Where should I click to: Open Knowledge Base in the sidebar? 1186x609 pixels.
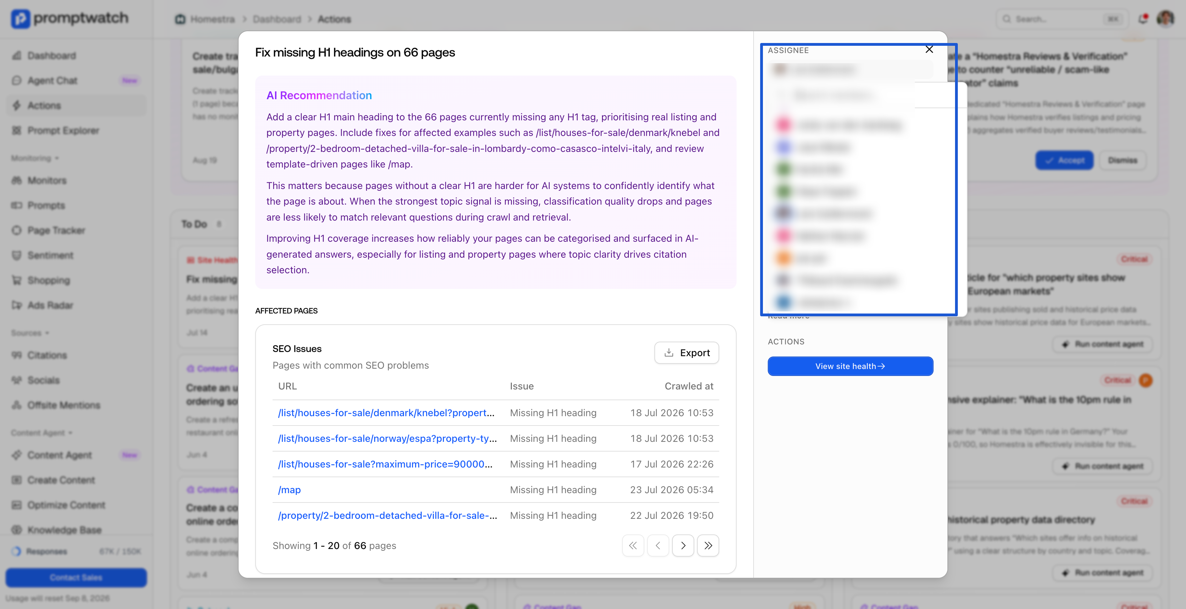point(76,530)
